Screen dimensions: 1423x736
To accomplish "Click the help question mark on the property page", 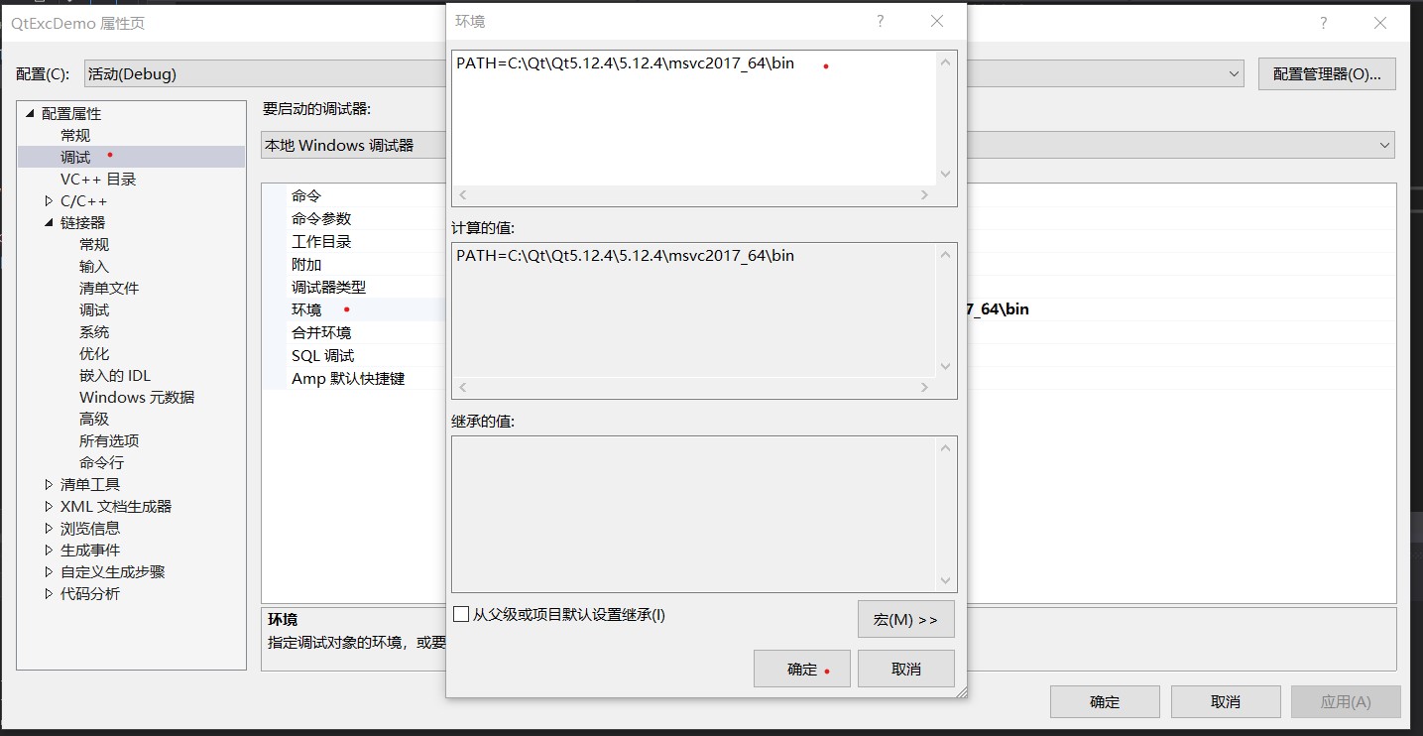I will (1325, 22).
